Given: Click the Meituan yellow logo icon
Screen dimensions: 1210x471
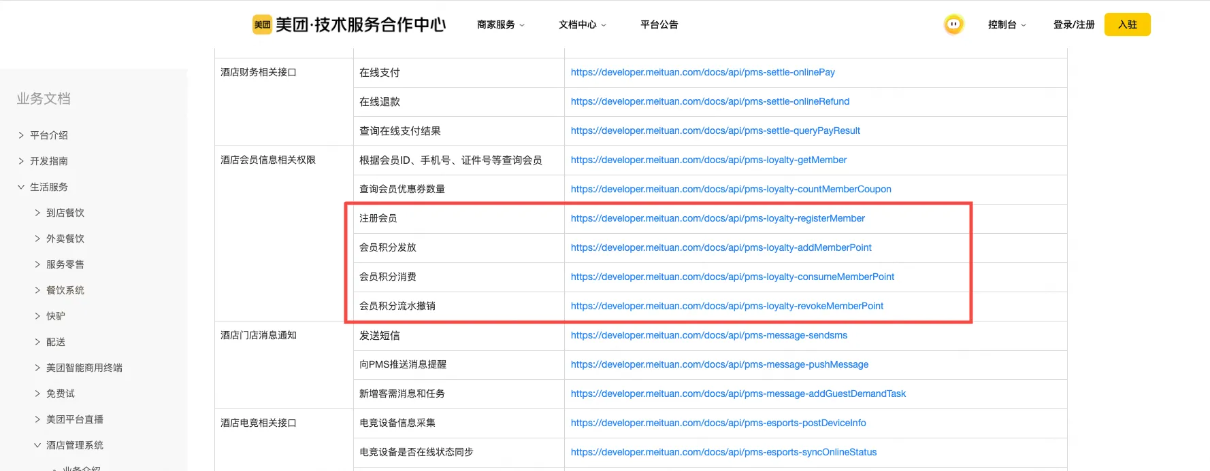Looking at the screenshot, I should tap(262, 24).
